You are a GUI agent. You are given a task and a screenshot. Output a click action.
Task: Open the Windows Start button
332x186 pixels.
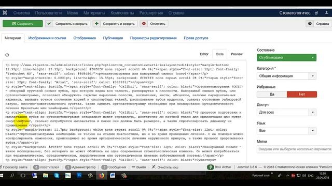click(x=2, y=176)
